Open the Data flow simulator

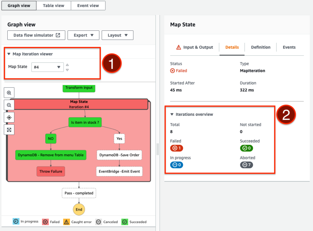click(36, 35)
